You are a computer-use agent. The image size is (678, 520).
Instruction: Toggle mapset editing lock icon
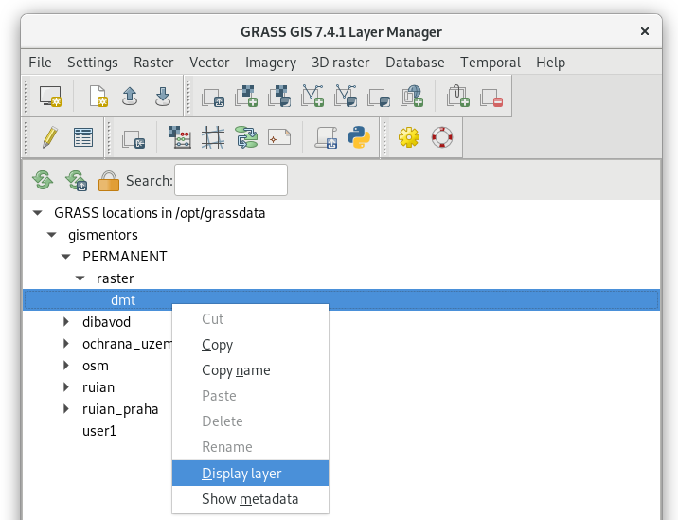click(109, 180)
